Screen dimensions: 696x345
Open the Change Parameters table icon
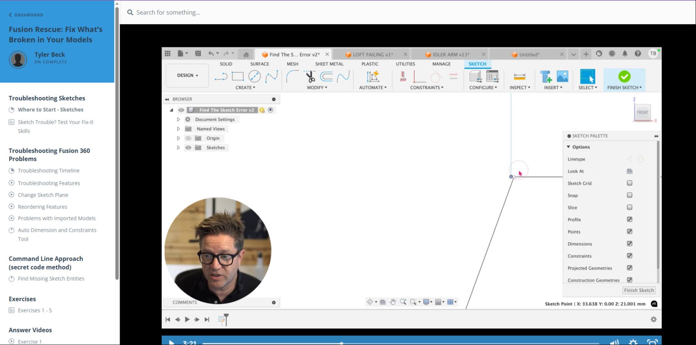pos(492,77)
